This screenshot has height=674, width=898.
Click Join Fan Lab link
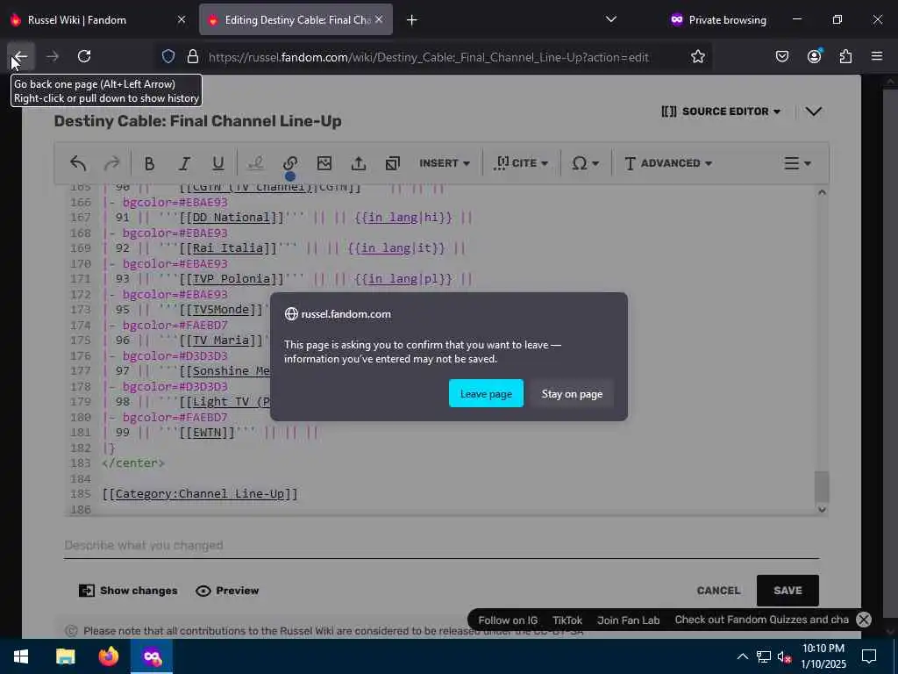point(628,620)
